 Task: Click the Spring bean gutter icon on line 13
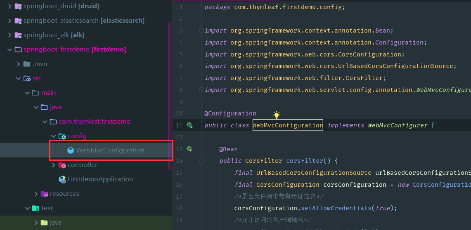point(189,149)
